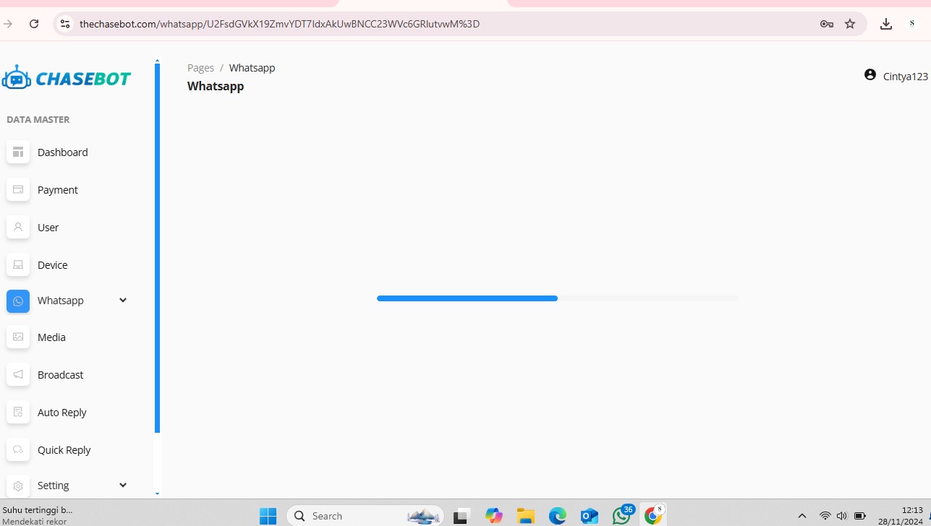Expand the Setting submenu chevron

pos(123,486)
